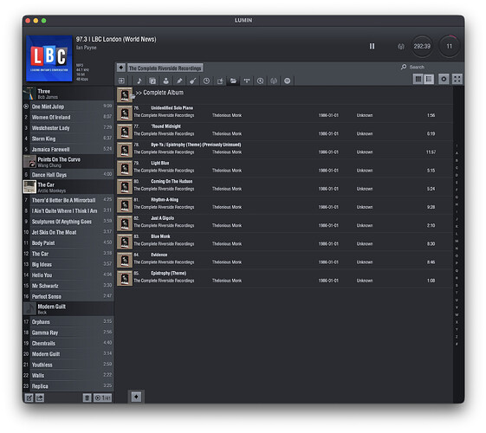Edit the playlist with pencil icon

click(29, 397)
